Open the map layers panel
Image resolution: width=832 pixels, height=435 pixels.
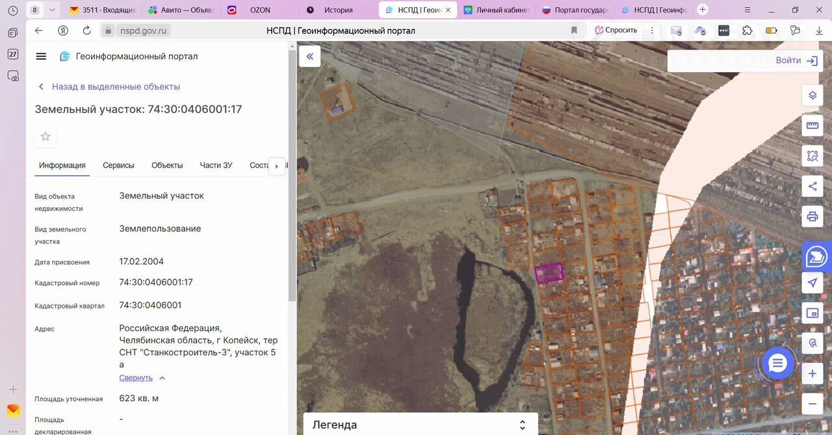(x=812, y=95)
